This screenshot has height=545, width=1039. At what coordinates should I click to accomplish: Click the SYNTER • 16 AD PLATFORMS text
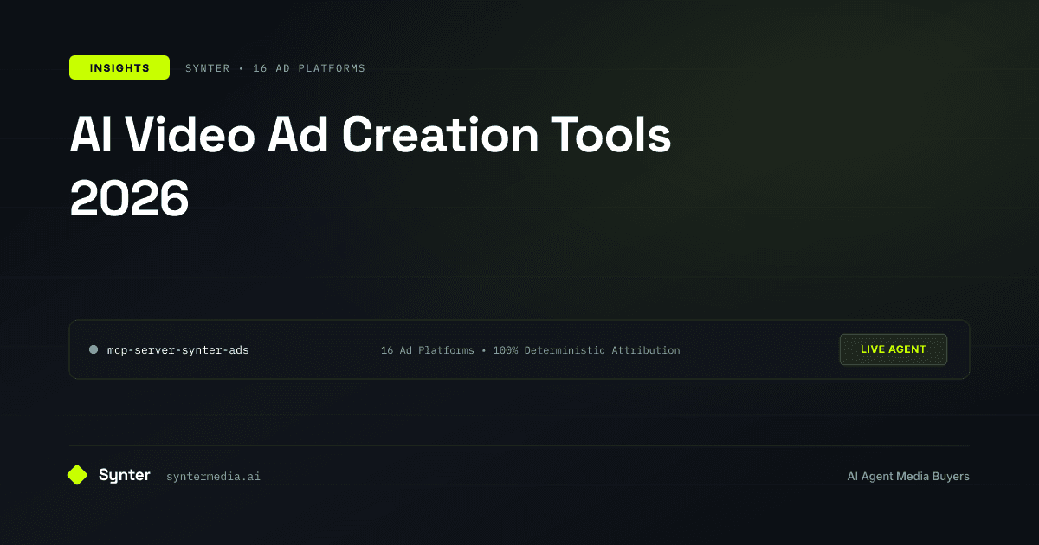pyautogui.click(x=275, y=68)
